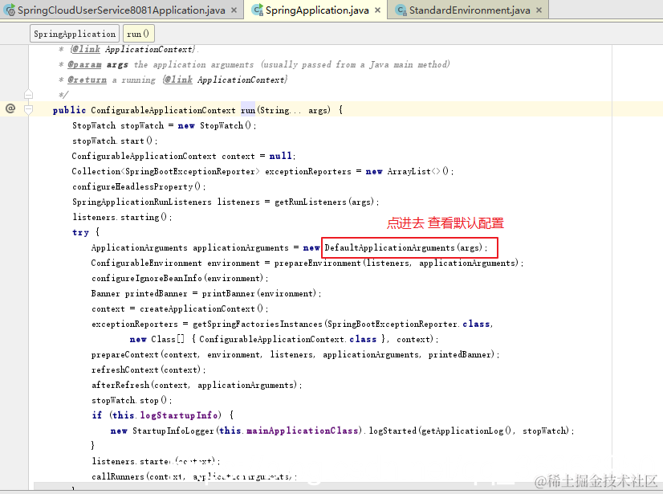This screenshot has width=663, height=494.
Task: Click DefaultApplicationArguments constructor call
Action: click(405, 247)
